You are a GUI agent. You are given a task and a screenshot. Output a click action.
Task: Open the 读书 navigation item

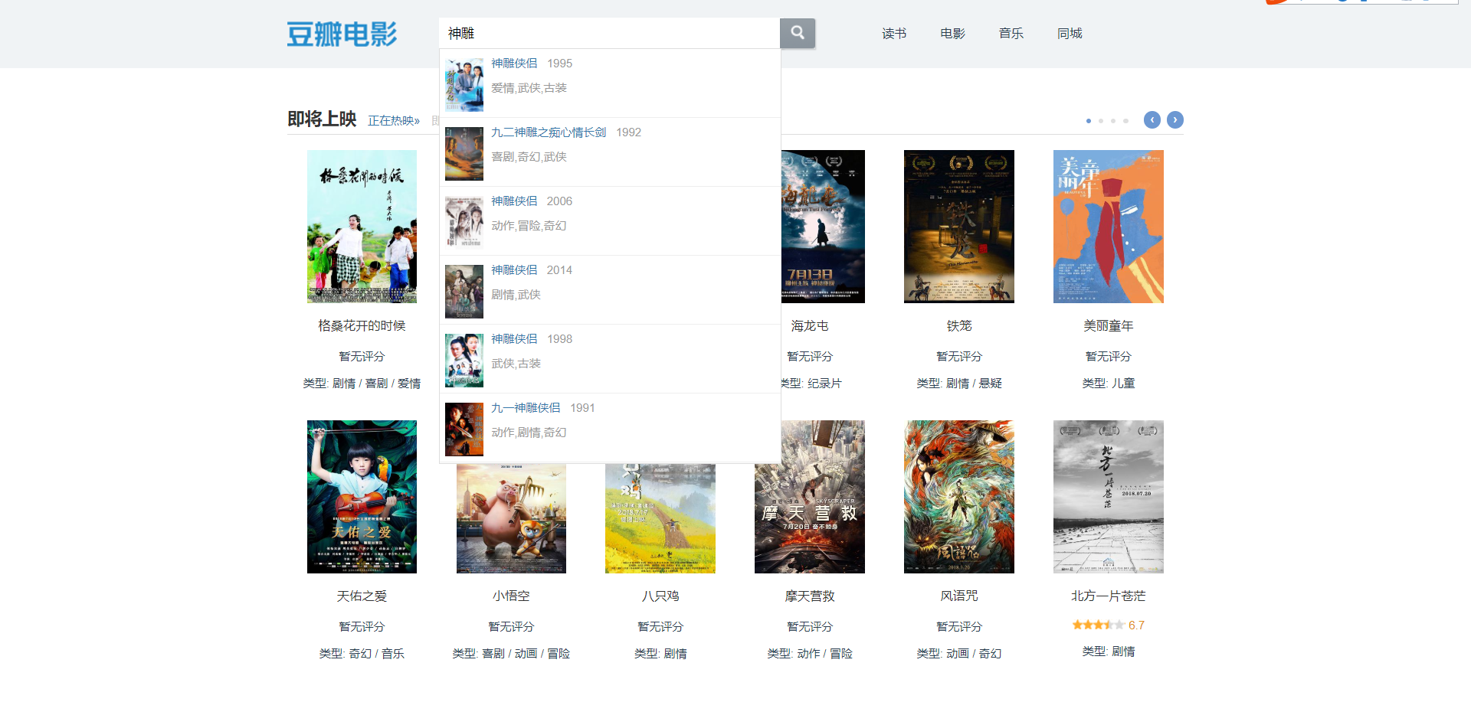[x=894, y=34]
